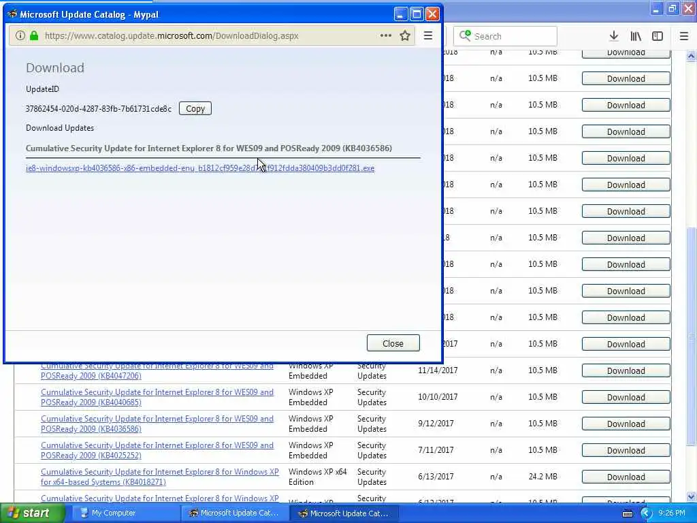
Task: Click the site information icon in dialog address bar
Action: (20, 35)
